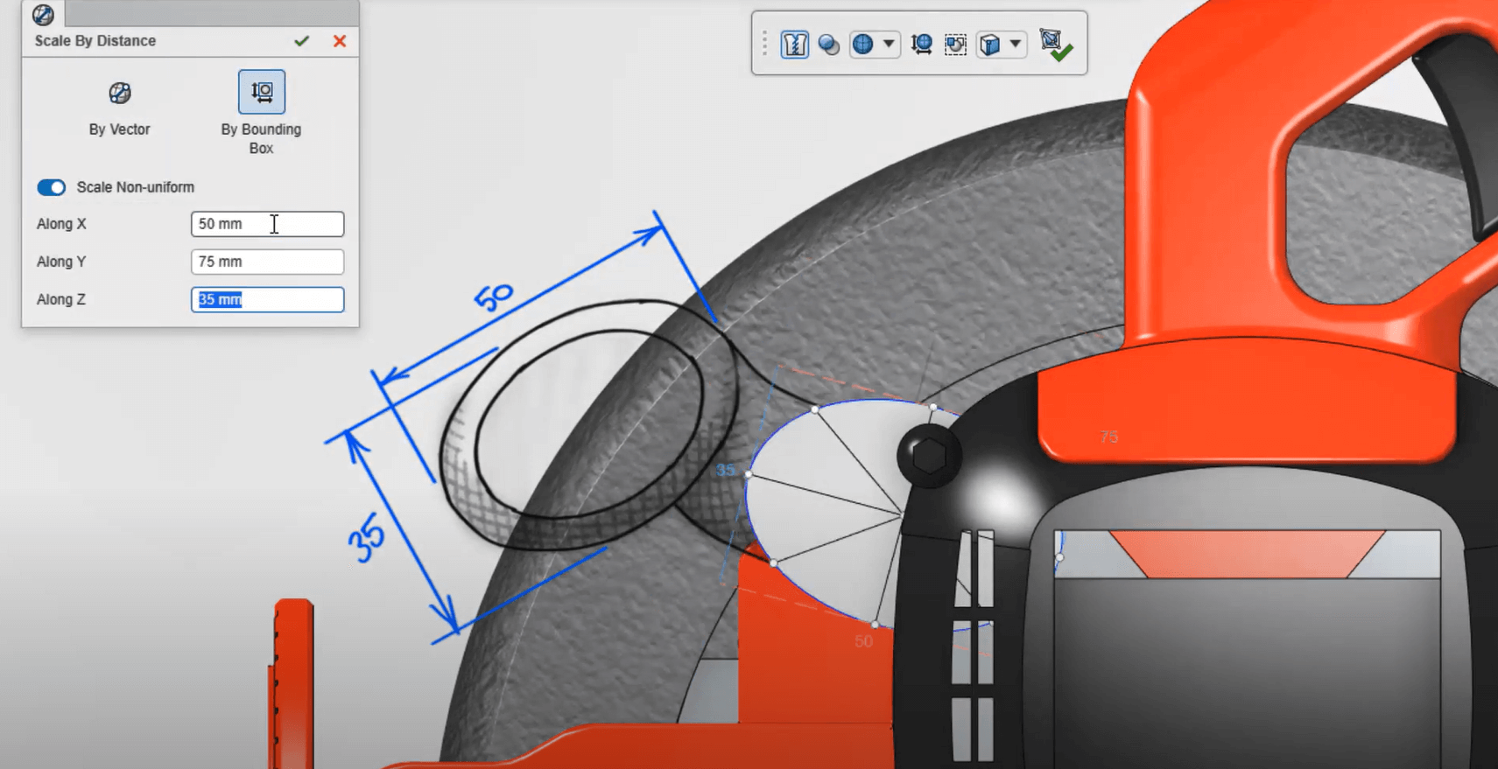Click the Scale By Distance panel header icon

pyautogui.click(x=43, y=14)
